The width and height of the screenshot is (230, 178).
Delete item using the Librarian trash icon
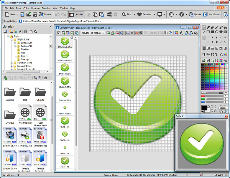point(26,32)
